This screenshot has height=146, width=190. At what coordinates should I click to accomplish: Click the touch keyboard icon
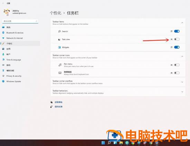coord(60,73)
